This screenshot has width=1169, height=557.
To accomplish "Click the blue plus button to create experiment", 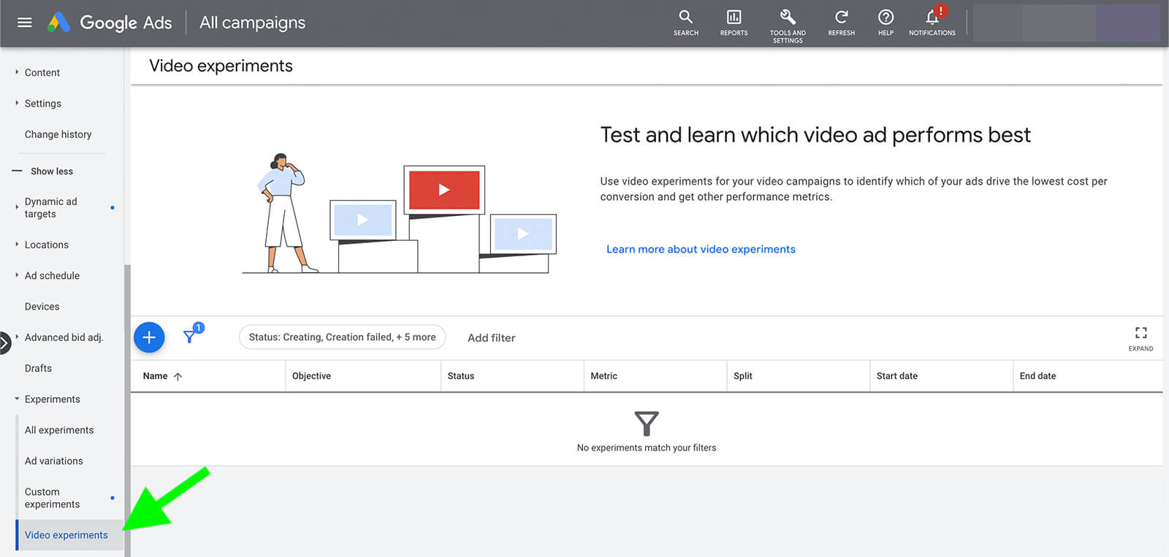I will coord(149,337).
